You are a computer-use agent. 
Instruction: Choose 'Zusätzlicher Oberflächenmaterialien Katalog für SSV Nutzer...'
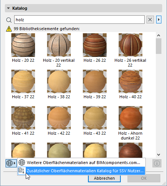click(81, 171)
